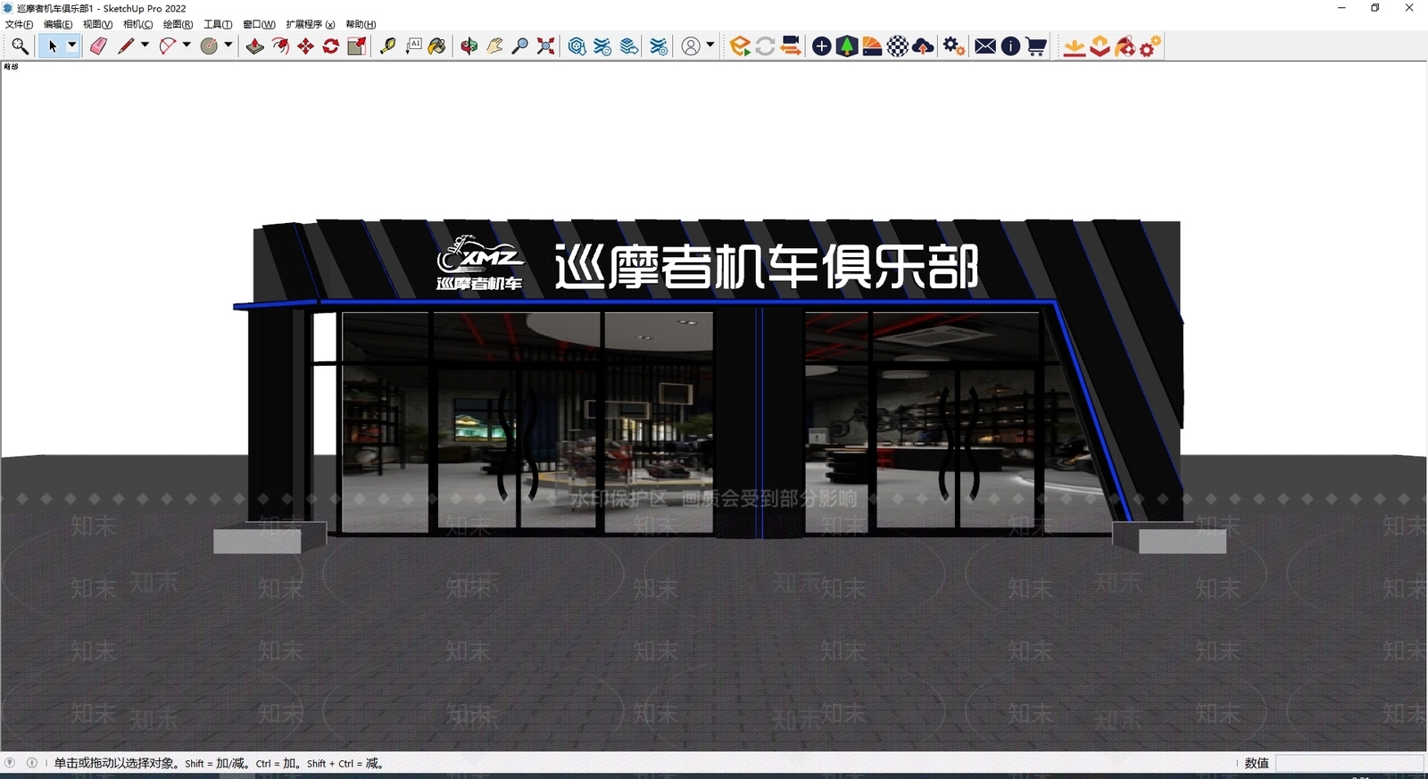Select the Paint Bucket tool
The width and height of the screenshot is (1428, 779).
437,46
